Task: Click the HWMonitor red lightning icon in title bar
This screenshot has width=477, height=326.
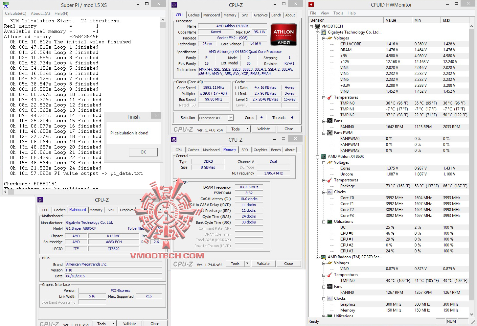Action: tap(311, 5)
